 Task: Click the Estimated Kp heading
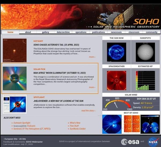point(145,66)
